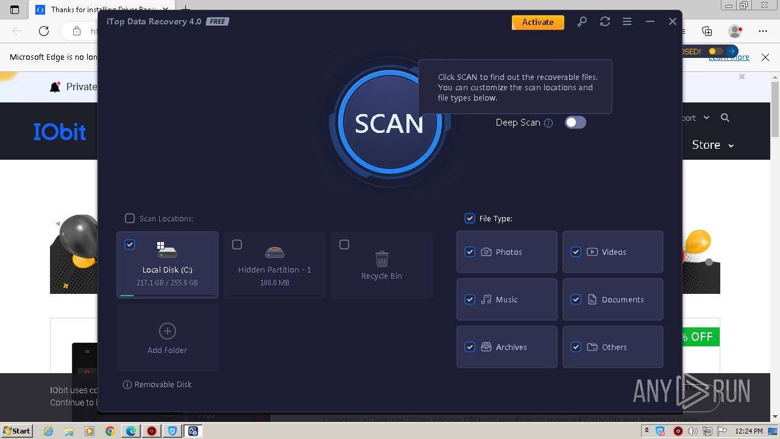The height and width of the screenshot is (439, 780).
Task: Click the '100.0 MB' partition size text
Action: click(x=275, y=283)
